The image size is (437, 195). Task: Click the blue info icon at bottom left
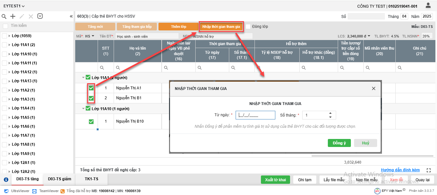point(6,180)
